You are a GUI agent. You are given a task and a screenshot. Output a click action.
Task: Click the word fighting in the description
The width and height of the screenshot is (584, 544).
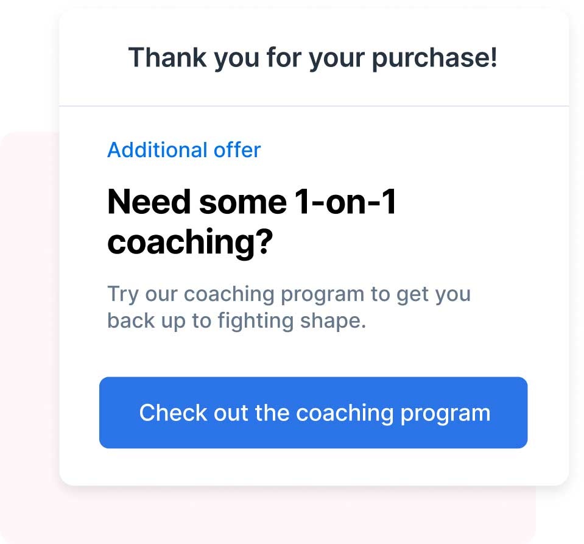[256, 321]
